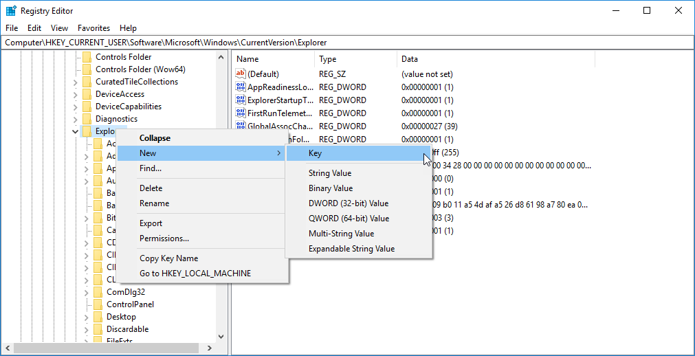This screenshot has width=695, height=356.
Task: Click the GlobalAssocCha... DWORD value icon
Action: coord(240,126)
